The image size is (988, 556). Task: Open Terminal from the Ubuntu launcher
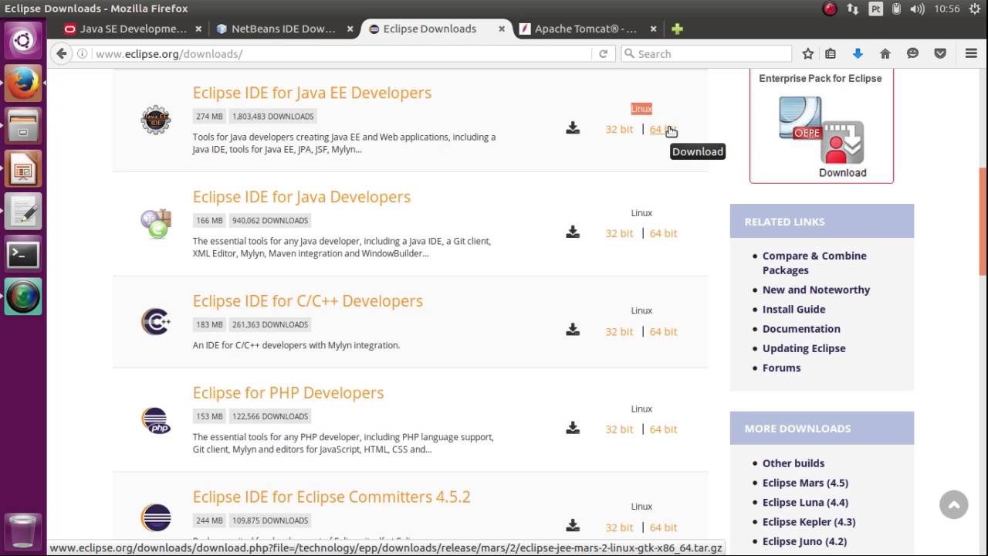pos(23,254)
